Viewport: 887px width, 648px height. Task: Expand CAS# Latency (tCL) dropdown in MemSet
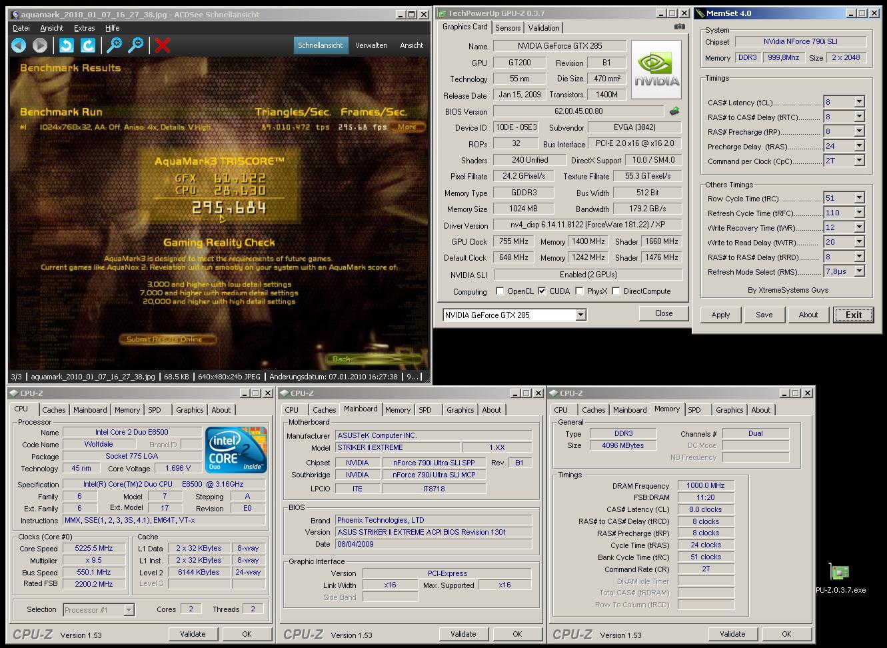(859, 102)
